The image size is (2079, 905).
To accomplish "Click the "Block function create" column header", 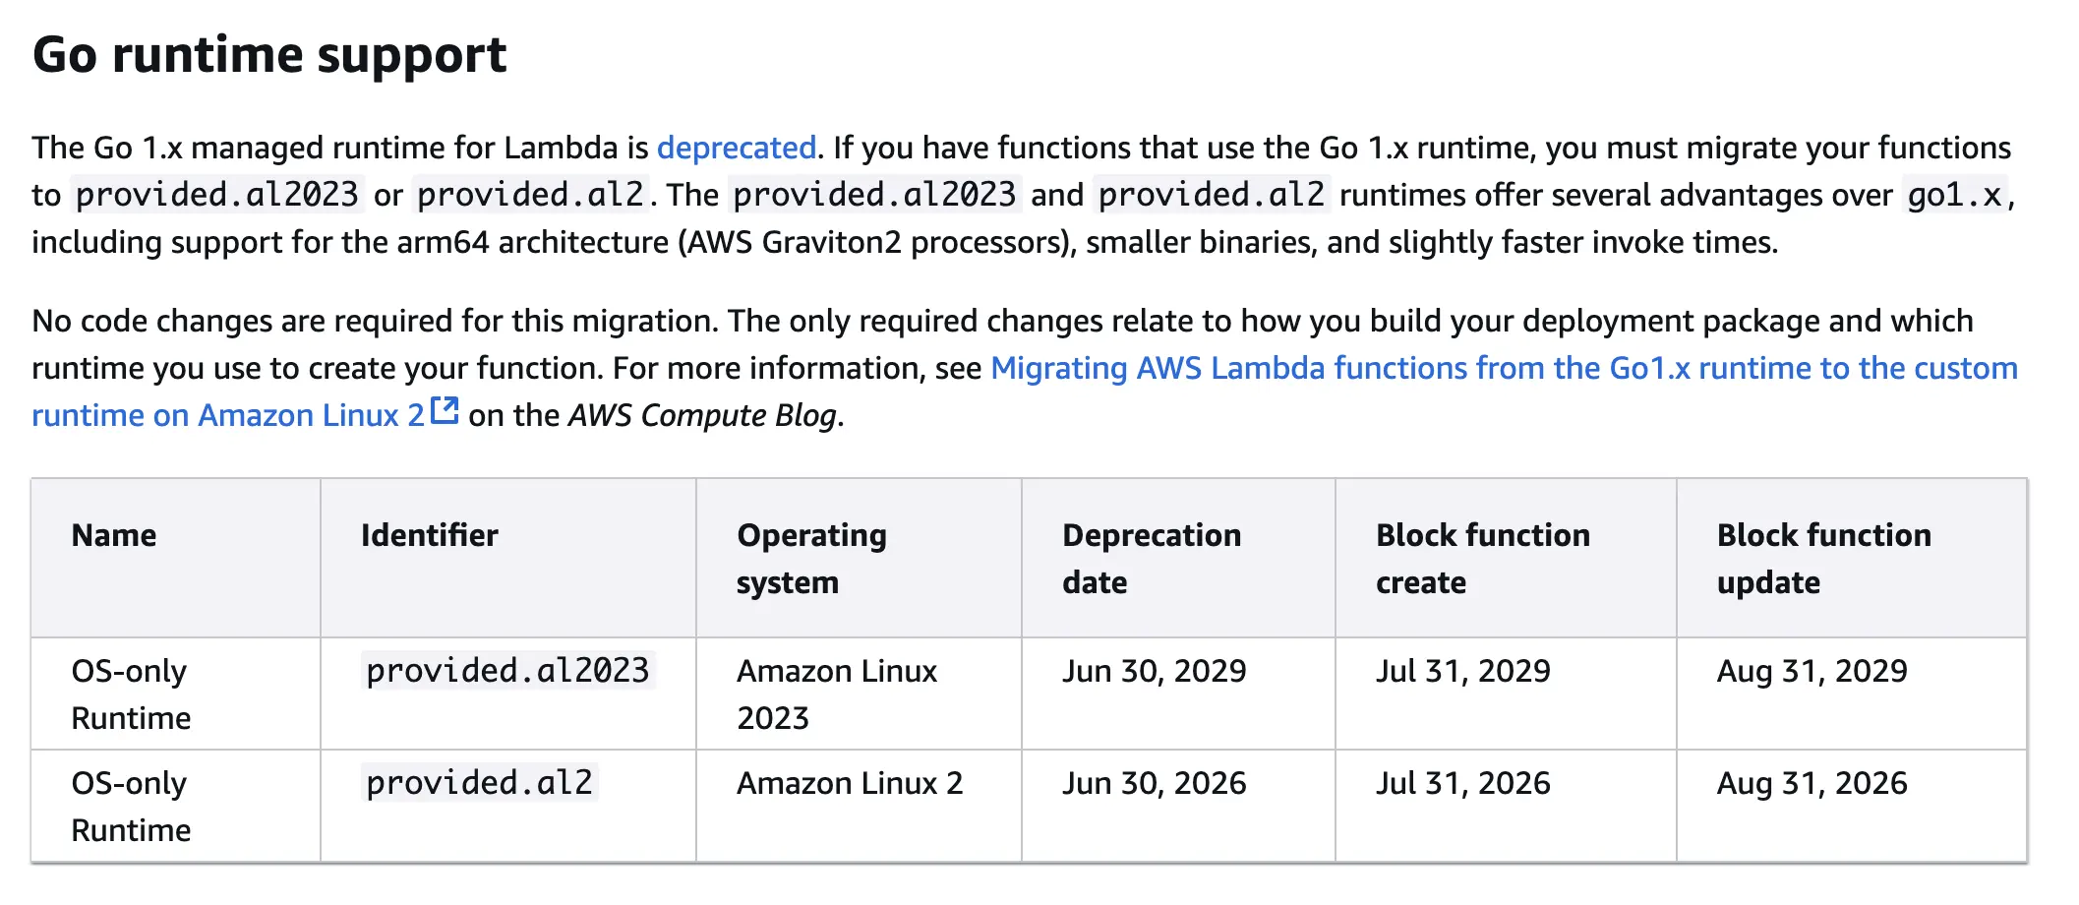I will [x=1482, y=558].
